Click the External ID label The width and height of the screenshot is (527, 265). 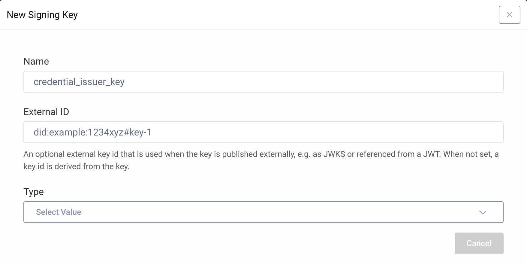click(x=46, y=112)
